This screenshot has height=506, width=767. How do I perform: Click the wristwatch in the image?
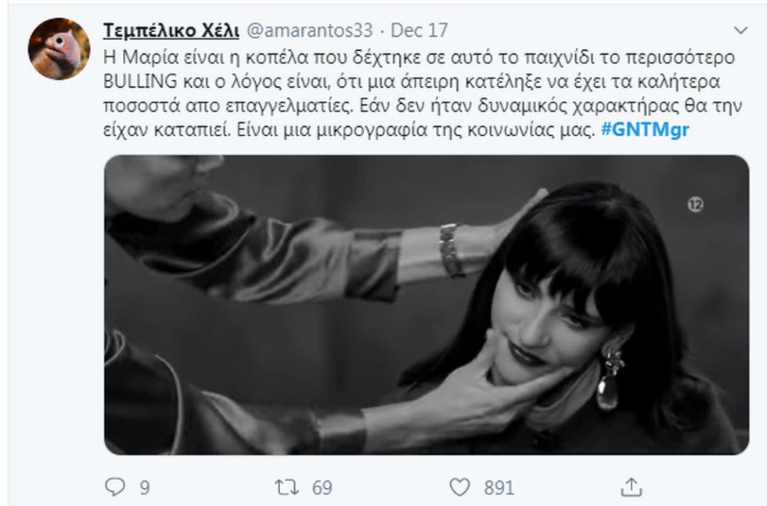451,250
